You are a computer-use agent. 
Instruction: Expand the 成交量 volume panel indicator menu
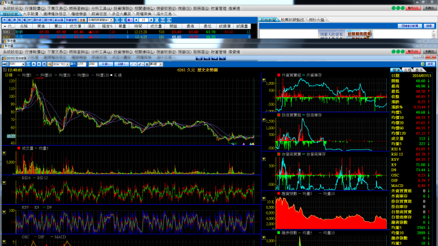tap(4, 153)
